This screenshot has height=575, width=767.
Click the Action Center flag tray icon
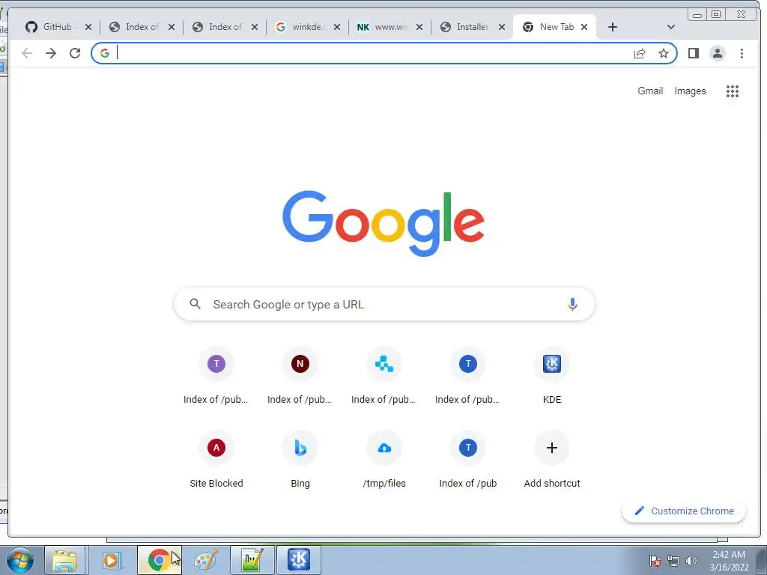pos(655,561)
